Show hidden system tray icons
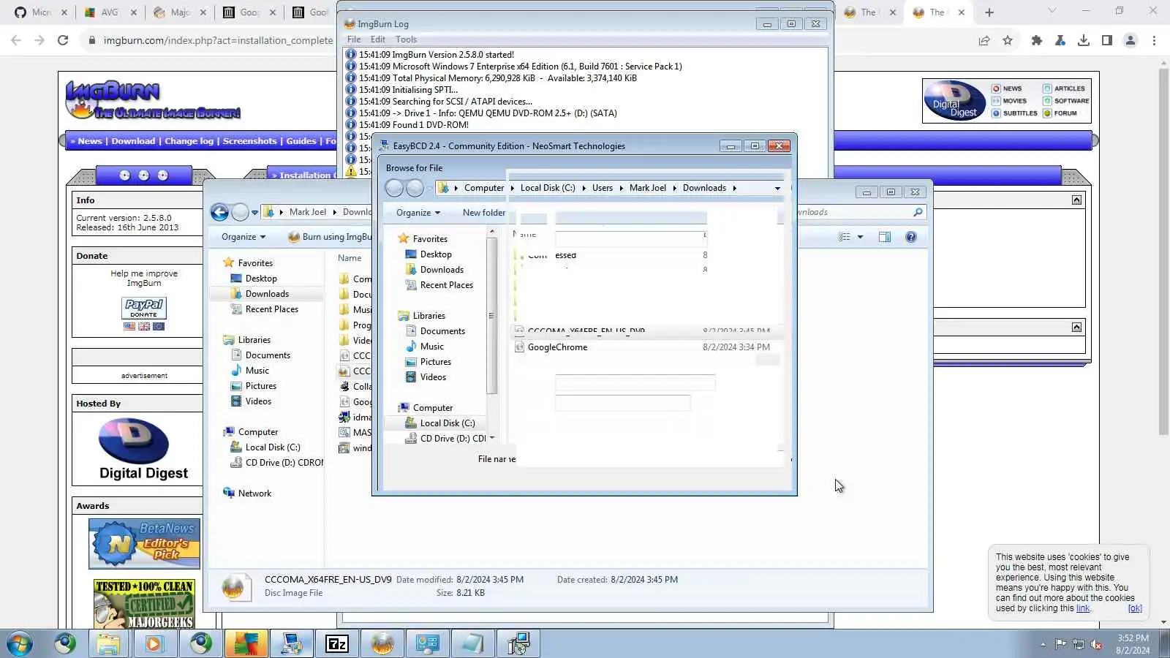This screenshot has width=1170, height=658. [x=1043, y=644]
